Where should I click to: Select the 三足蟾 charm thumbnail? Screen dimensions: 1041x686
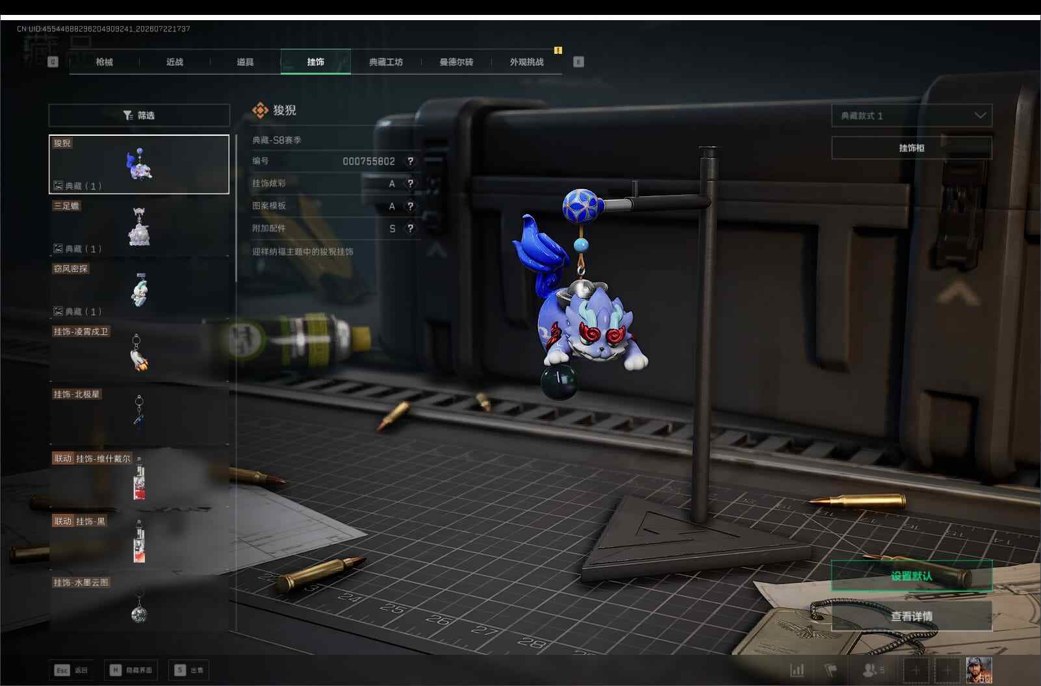[139, 227]
